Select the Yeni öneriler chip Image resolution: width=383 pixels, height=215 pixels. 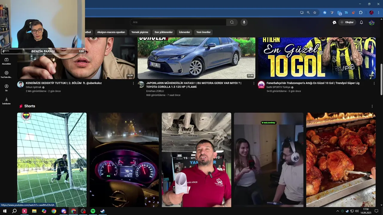(203, 32)
